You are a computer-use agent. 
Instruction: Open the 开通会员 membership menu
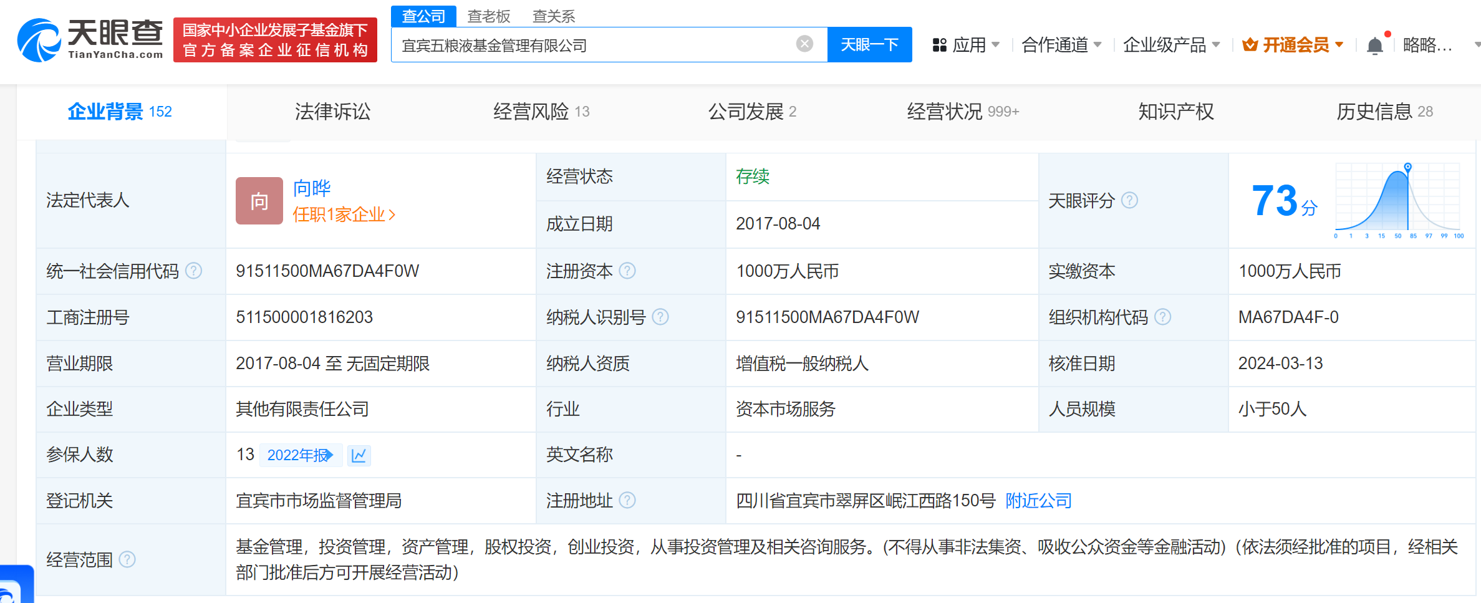coord(1292,45)
